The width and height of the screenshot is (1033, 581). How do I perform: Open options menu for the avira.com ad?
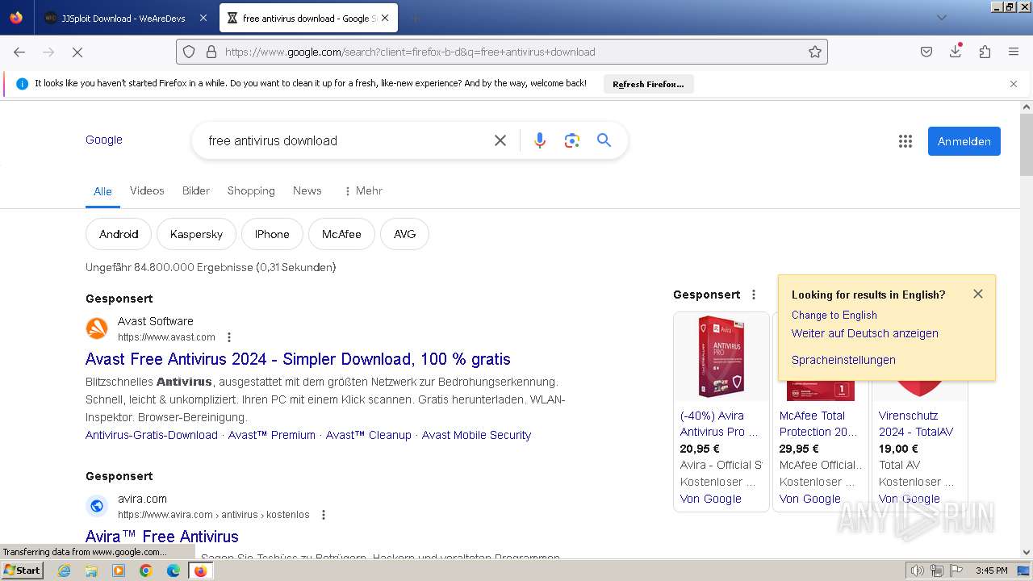324,515
